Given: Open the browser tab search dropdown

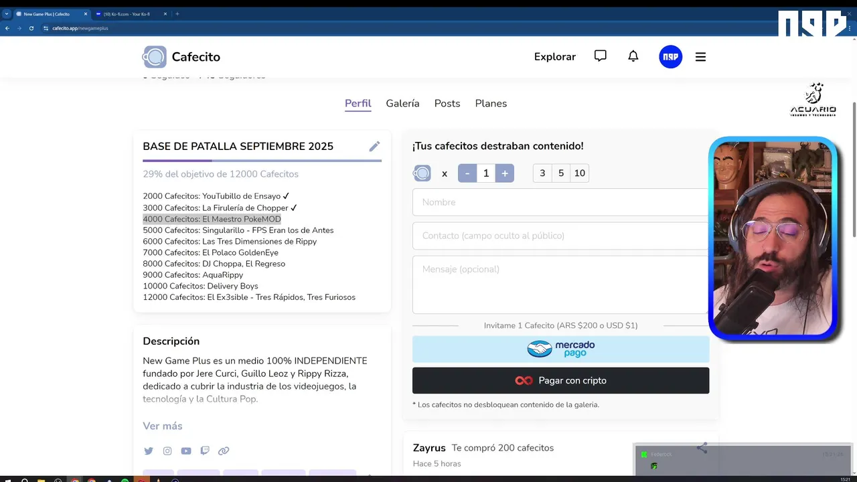Looking at the screenshot, I should coord(7,14).
